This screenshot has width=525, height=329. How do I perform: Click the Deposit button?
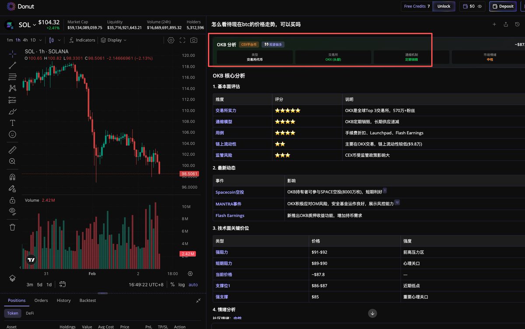[x=503, y=7]
